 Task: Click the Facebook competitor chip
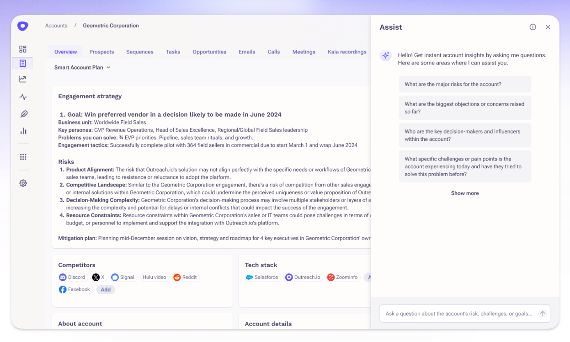point(75,289)
